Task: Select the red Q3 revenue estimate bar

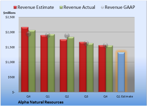Action: (83, 67)
